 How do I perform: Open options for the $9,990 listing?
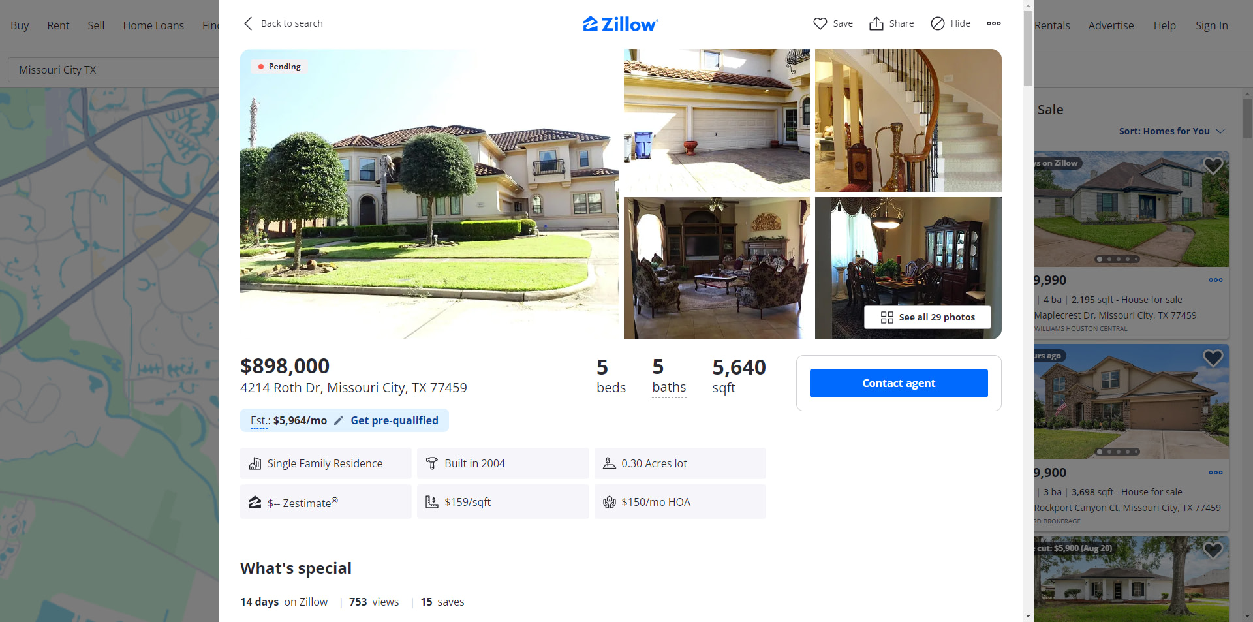coord(1215,280)
